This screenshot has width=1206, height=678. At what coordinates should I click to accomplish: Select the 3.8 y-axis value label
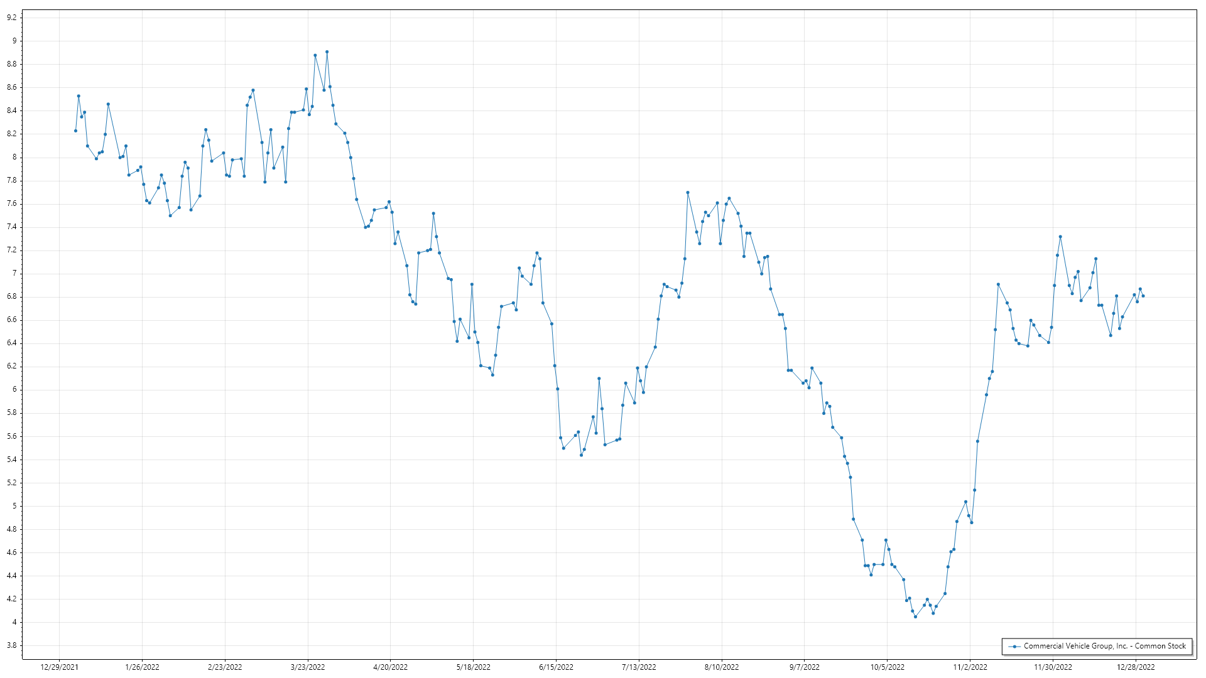[12, 645]
